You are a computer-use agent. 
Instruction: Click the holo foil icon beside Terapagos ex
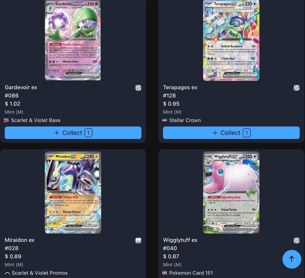pyautogui.click(x=296, y=88)
